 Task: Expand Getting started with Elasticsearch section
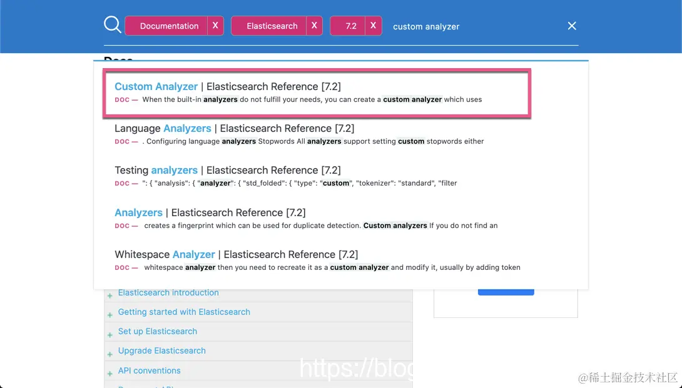[x=109, y=315]
